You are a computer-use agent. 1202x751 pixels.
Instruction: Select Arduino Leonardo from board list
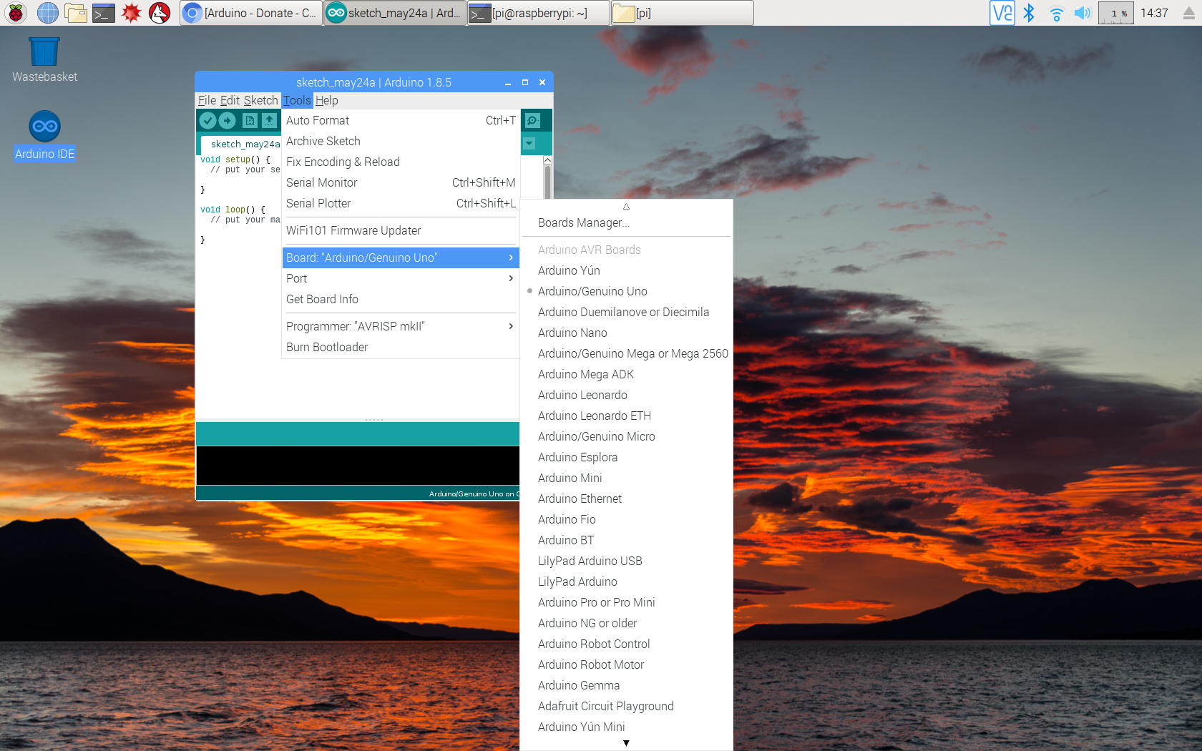pos(582,395)
